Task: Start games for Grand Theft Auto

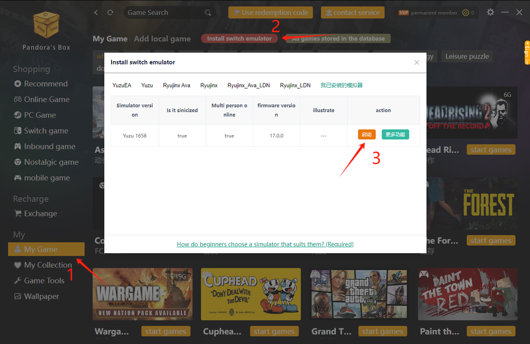Action: click(383, 331)
